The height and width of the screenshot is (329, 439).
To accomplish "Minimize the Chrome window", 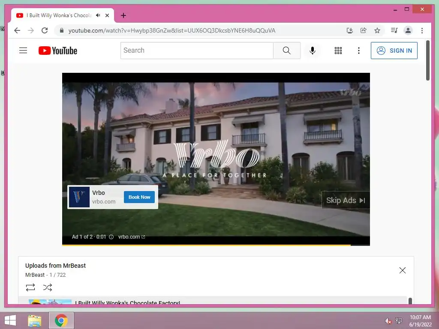I will (395, 9).
